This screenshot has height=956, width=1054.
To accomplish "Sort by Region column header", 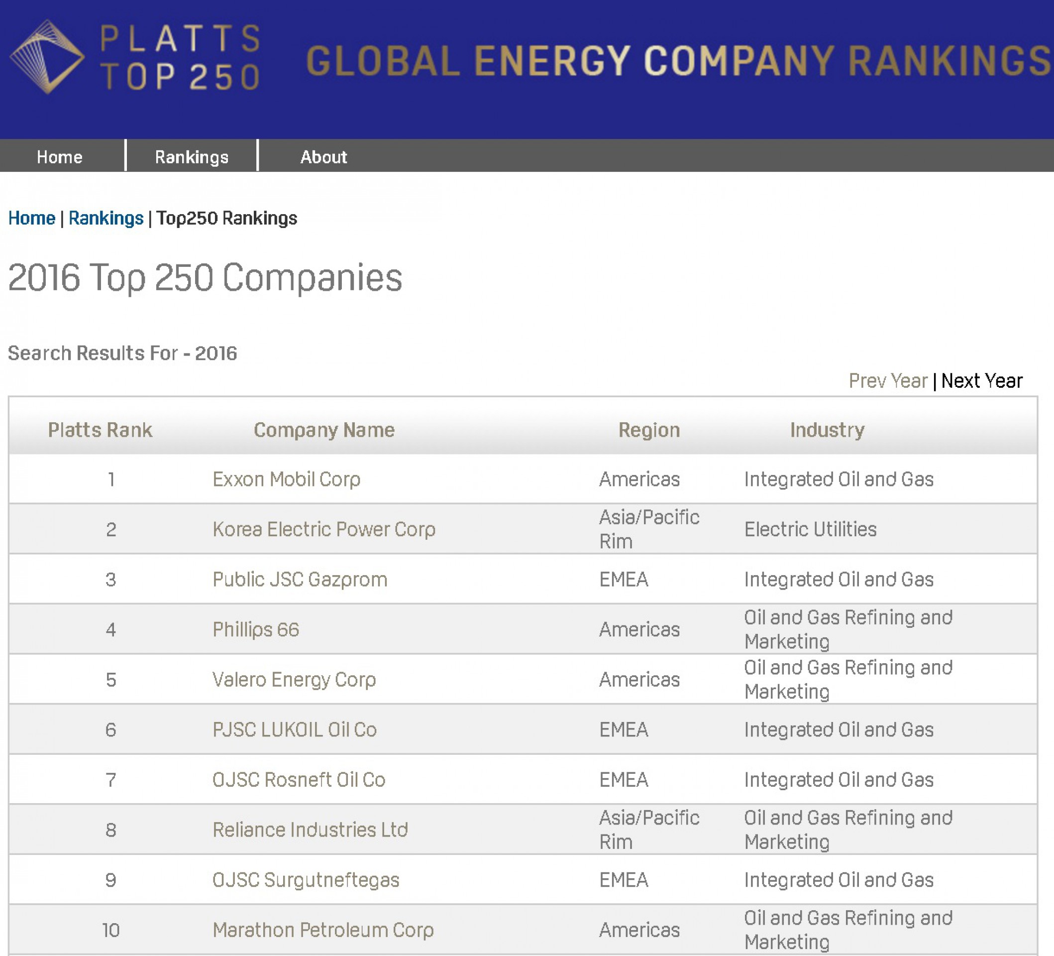I will click(649, 430).
